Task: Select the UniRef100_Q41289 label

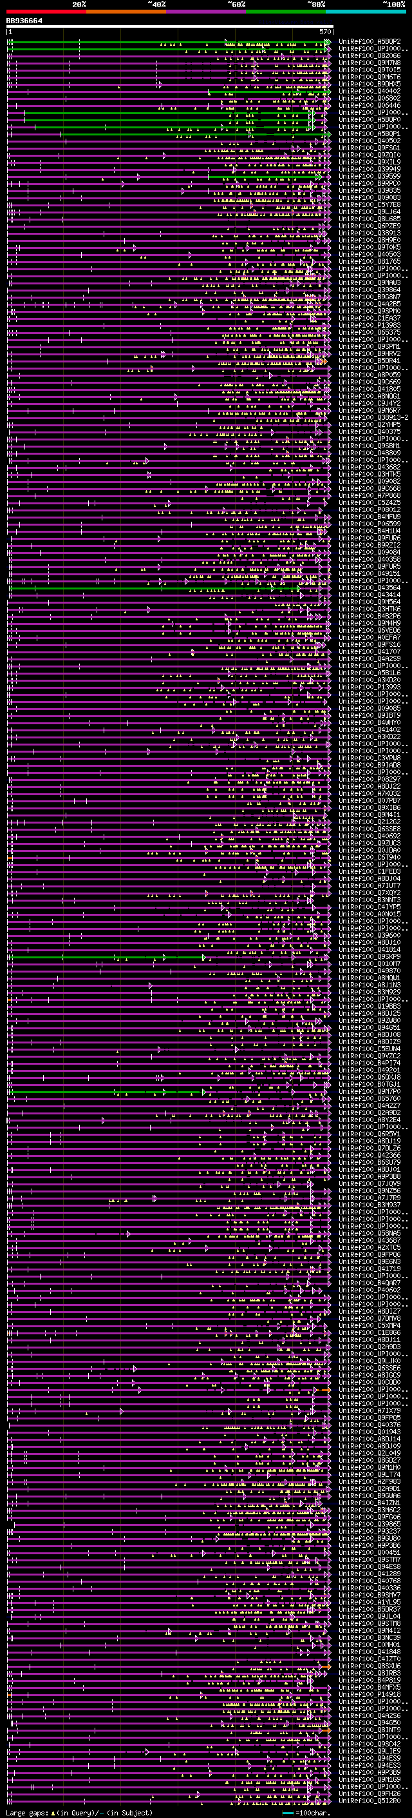Action: click(x=370, y=1574)
